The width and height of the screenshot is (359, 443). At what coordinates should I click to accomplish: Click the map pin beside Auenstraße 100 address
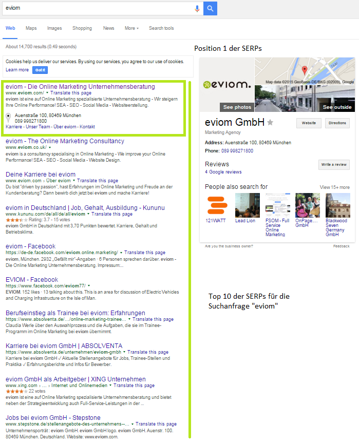point(9,117)
